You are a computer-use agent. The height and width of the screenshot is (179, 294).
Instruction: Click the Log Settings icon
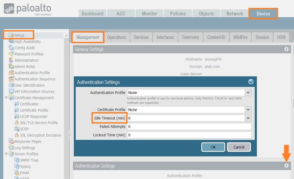(11, 148)
